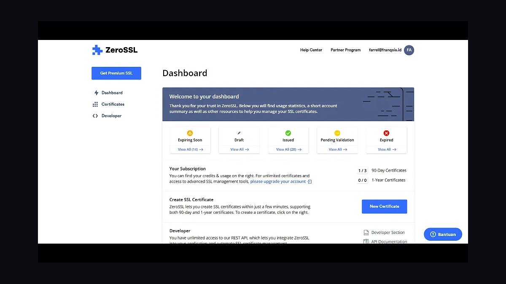
Task: Open the Help Center link
Action: coord(311,50)
